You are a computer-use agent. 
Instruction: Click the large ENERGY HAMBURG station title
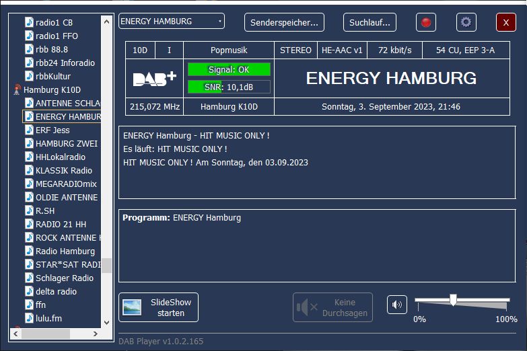point(391,78)
